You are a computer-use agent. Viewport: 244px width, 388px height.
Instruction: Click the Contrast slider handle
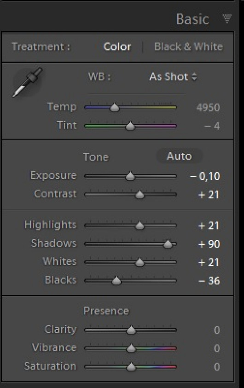pos(140,195)
